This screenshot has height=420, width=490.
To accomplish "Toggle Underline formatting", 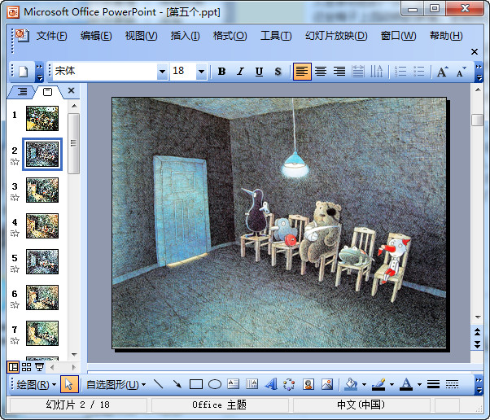I will click(x=259, y=72).
